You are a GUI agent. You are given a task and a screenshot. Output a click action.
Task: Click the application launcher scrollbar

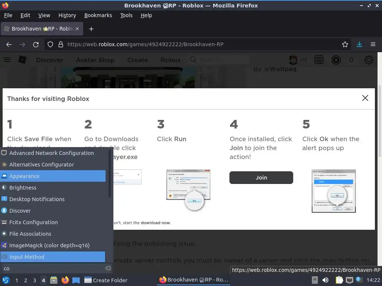109,173
